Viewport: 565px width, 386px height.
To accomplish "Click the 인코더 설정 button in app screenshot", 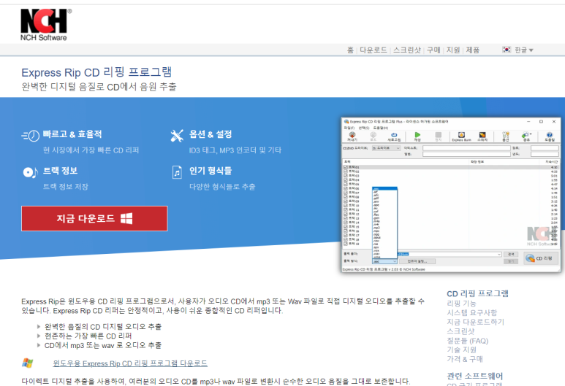I will pyautogui.click(x=417, y=261).
